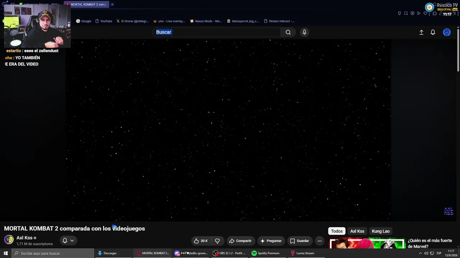Click the Axl Kss channel name
Screen dimensions: 460x258
point(24,238)
